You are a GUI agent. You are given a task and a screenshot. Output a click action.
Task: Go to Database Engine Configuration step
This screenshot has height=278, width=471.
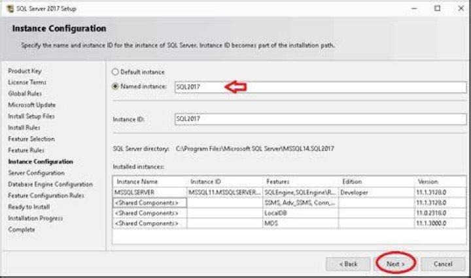50,184
